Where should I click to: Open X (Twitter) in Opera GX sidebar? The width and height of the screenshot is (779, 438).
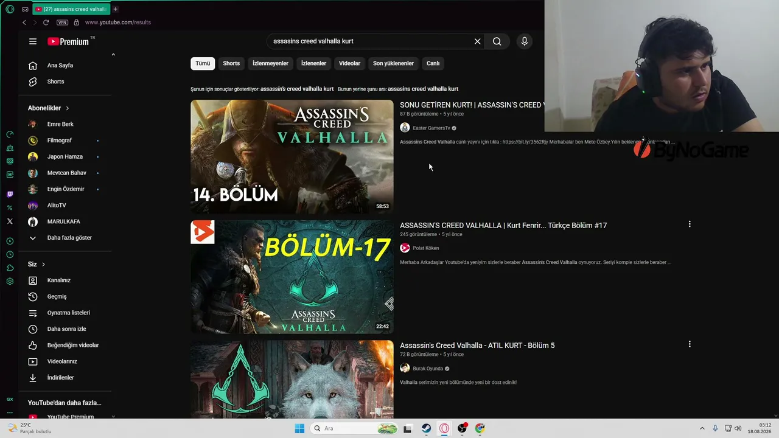pos(10,221)
